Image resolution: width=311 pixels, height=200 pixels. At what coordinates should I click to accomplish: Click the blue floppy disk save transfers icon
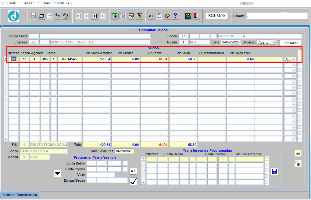click(x=274, y=171)
